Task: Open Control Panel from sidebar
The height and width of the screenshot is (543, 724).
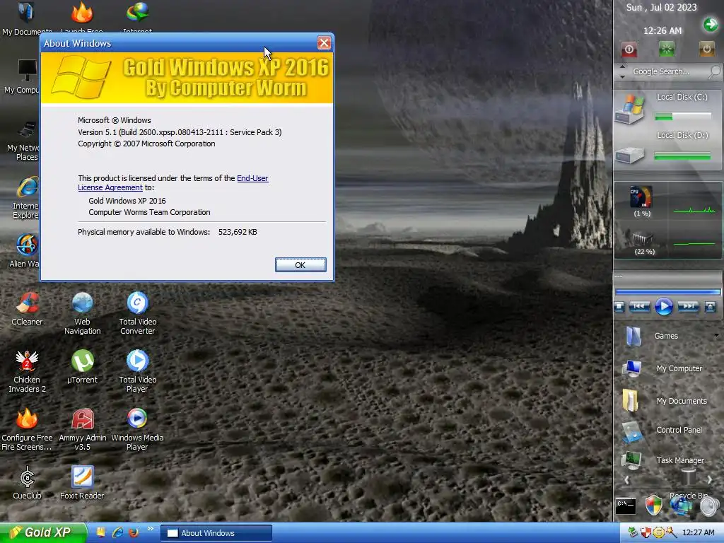Action: click(662, 431)
